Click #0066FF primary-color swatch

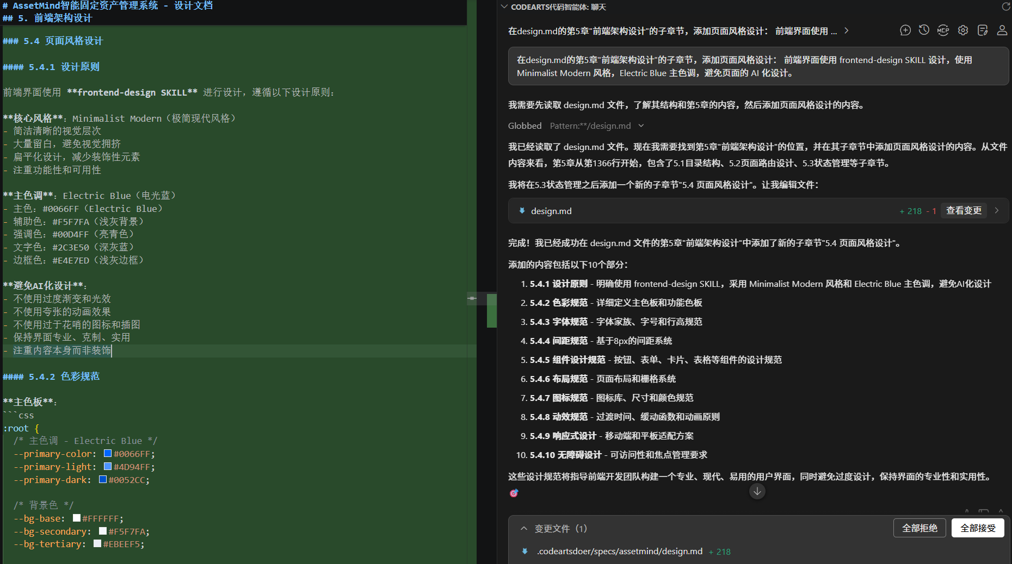click(108, 453)
